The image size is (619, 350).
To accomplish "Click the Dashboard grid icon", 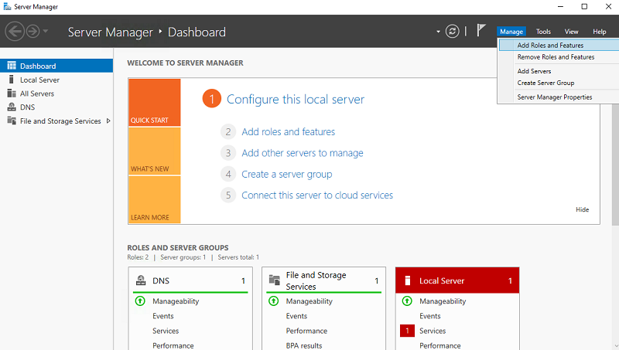I will pos(12,66).
